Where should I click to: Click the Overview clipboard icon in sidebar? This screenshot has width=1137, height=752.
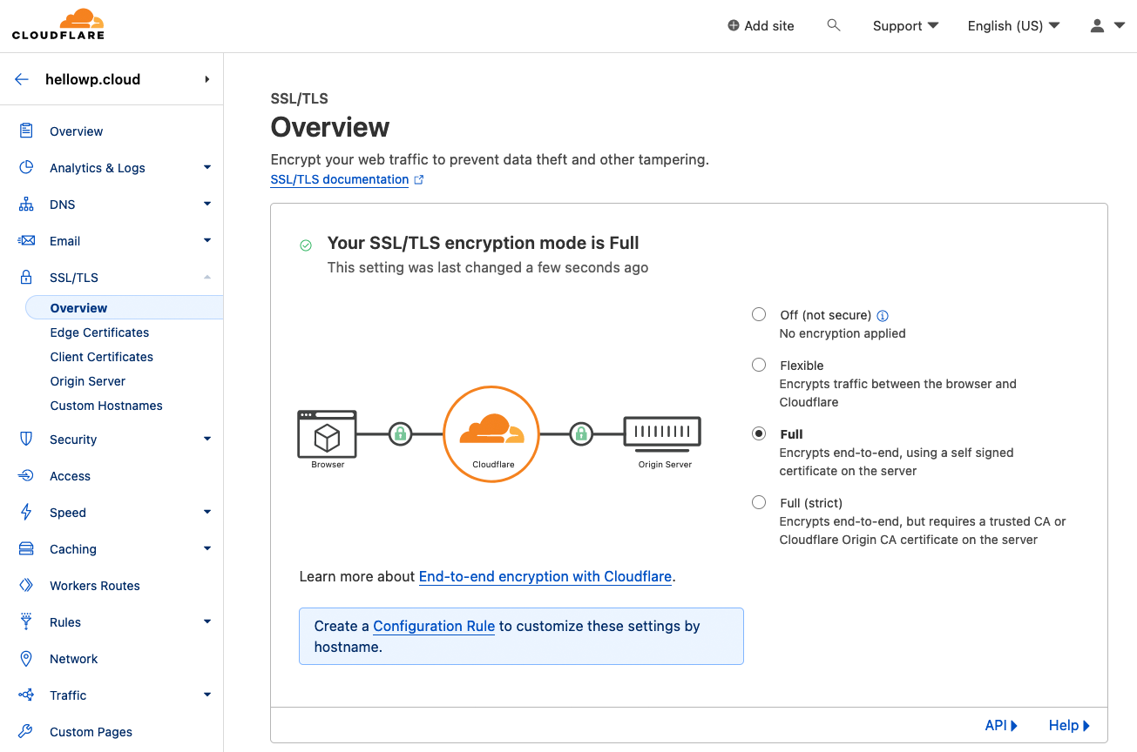(x=26, y=131)
